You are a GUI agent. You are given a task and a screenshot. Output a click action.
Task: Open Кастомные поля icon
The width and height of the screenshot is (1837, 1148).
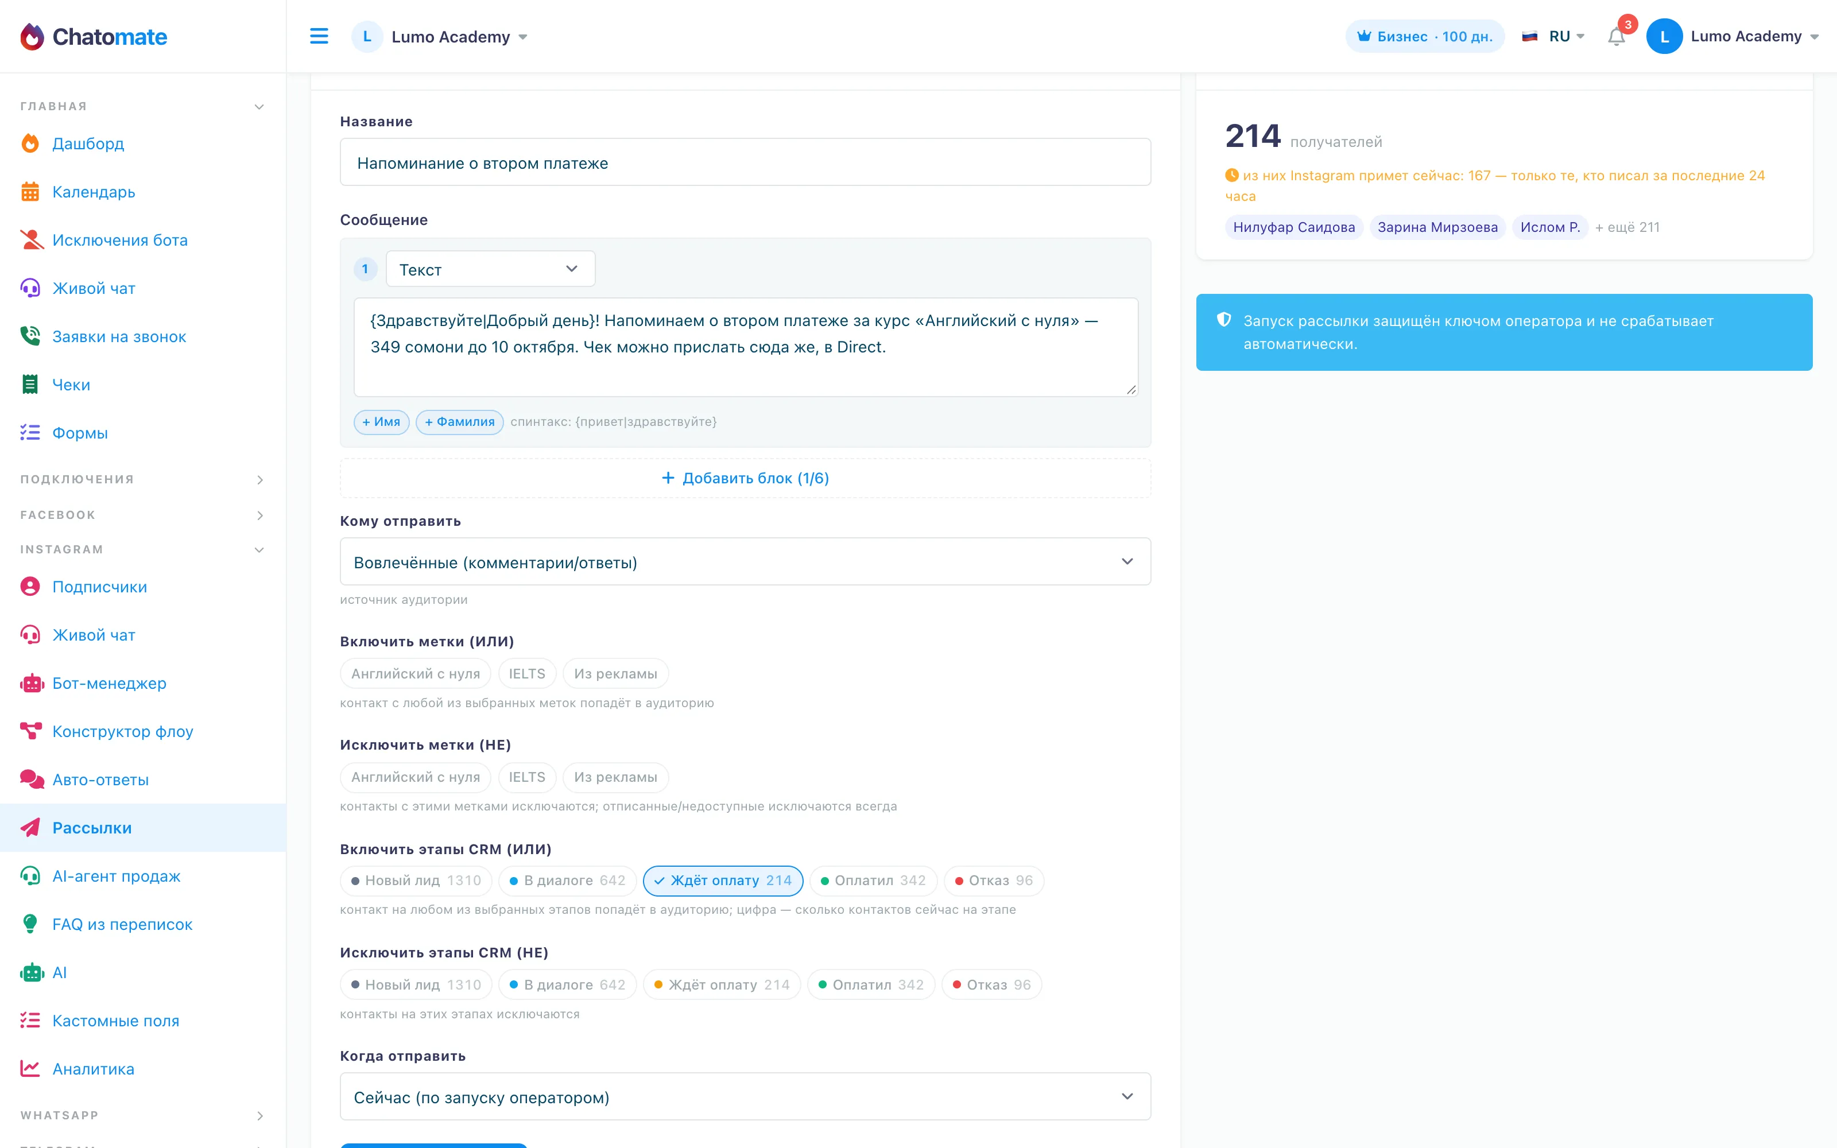pos(30,1021)
